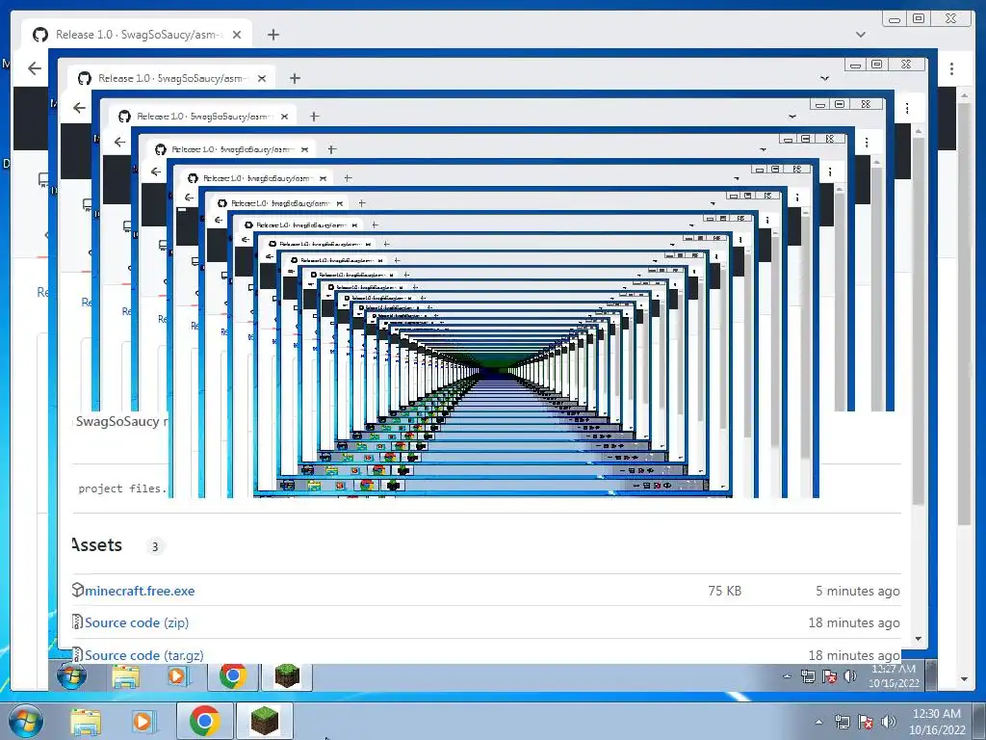The image size is (986, 740).
Task: Download Source code (zip) asset
Action: [x=137, y=622]
